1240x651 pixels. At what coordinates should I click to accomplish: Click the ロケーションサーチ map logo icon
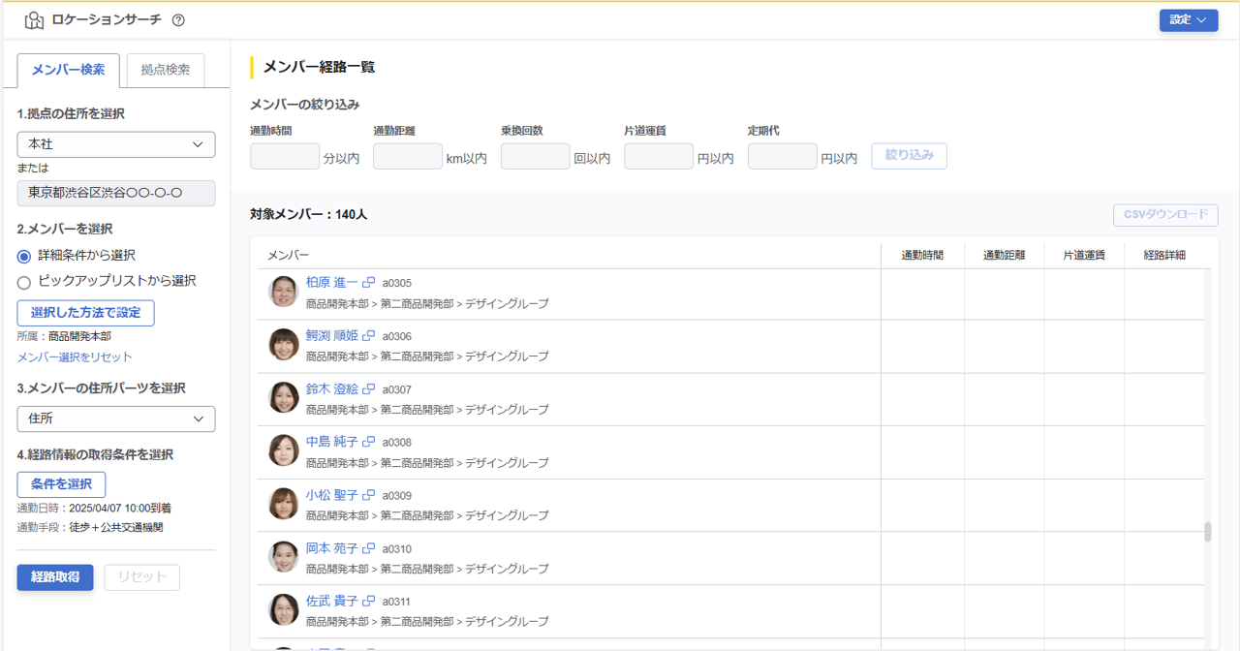pos(33,18)
